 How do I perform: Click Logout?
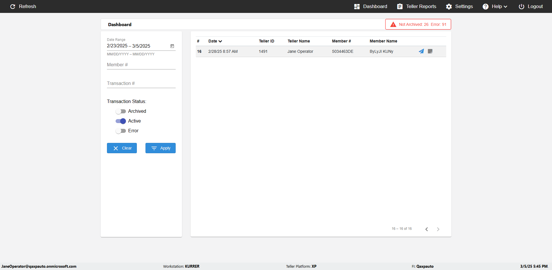531,6
